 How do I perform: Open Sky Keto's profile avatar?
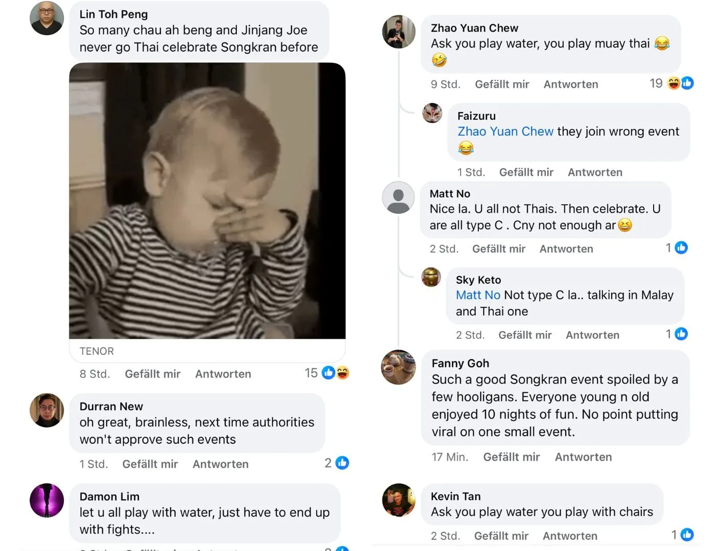point(431,277)
